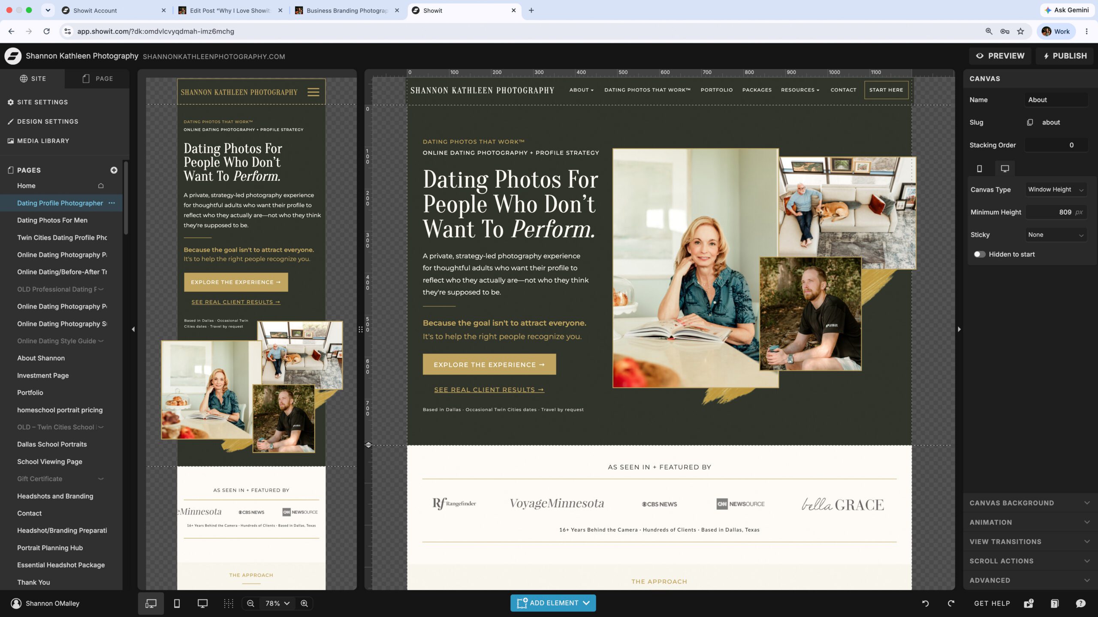1098x617 pixels.
Task: Expand the Animation section
Action: click(x=1030, y=522)
